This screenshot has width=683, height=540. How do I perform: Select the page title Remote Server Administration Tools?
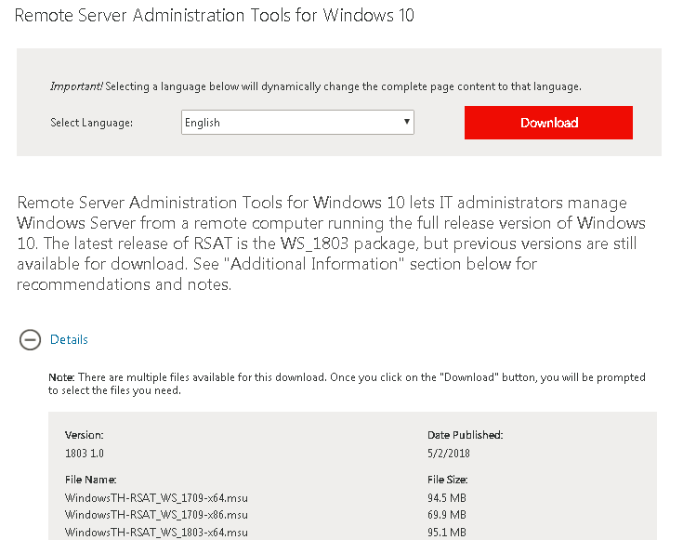(x=215, y=15)
